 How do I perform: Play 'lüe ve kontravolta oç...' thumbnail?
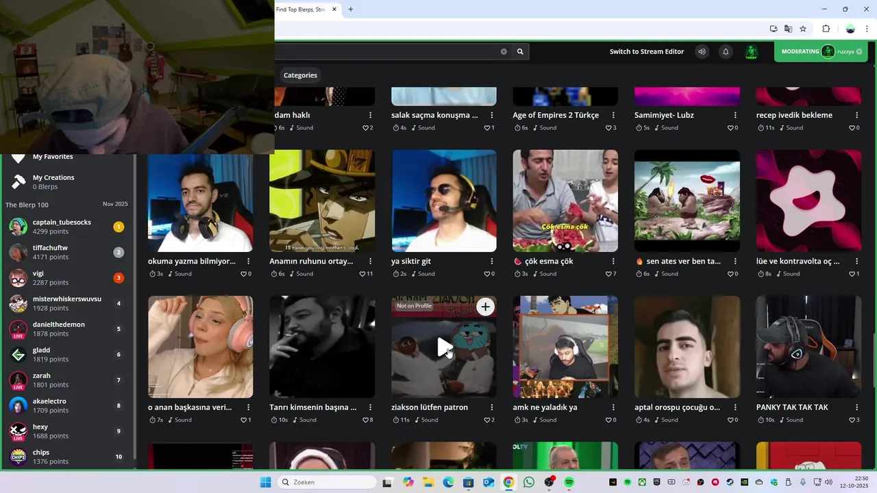click(808, 201)
